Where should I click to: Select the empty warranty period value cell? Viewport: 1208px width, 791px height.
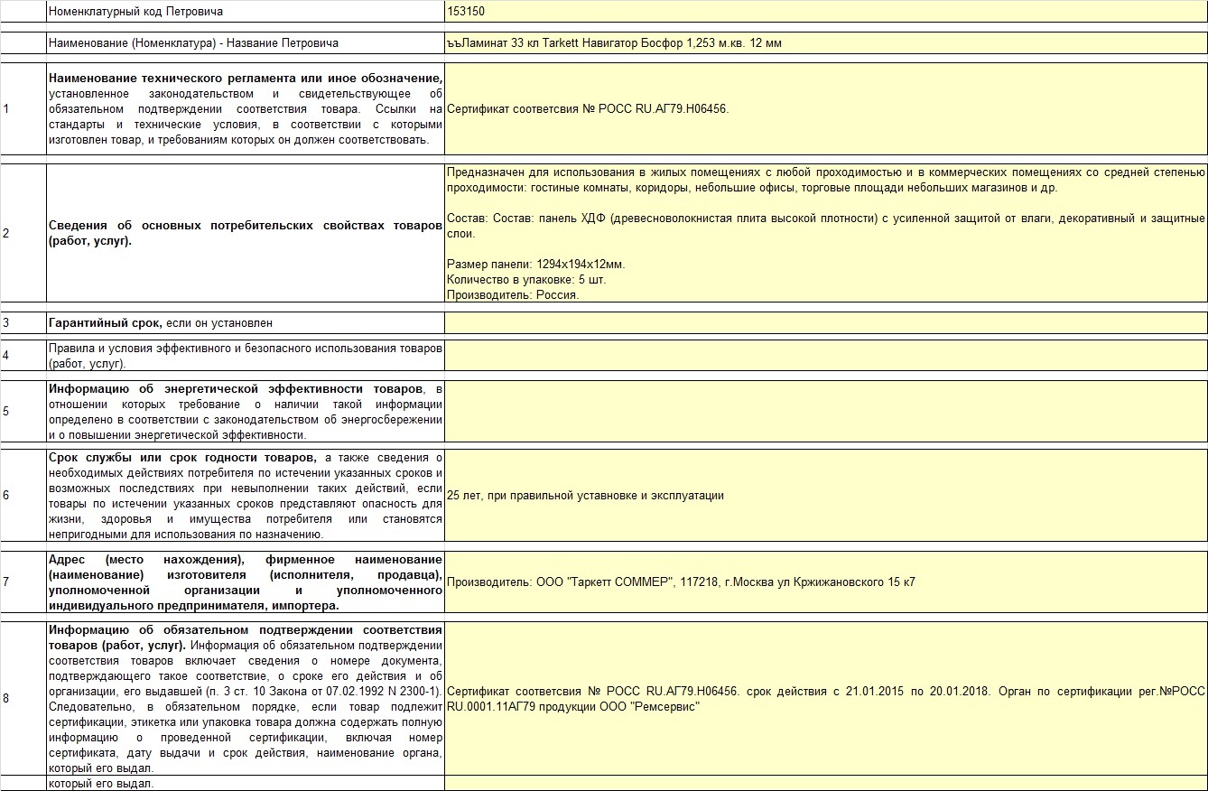point(825,322)
